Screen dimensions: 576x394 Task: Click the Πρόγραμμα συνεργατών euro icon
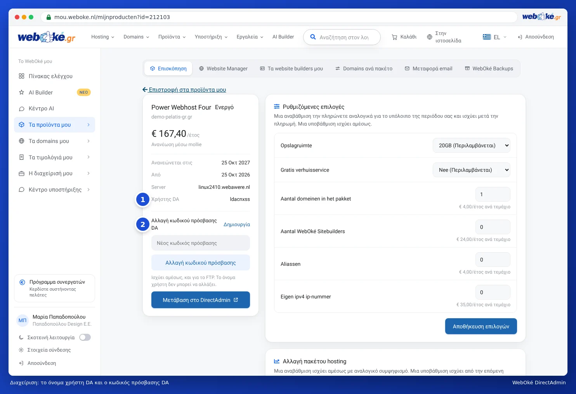point(23,282)
